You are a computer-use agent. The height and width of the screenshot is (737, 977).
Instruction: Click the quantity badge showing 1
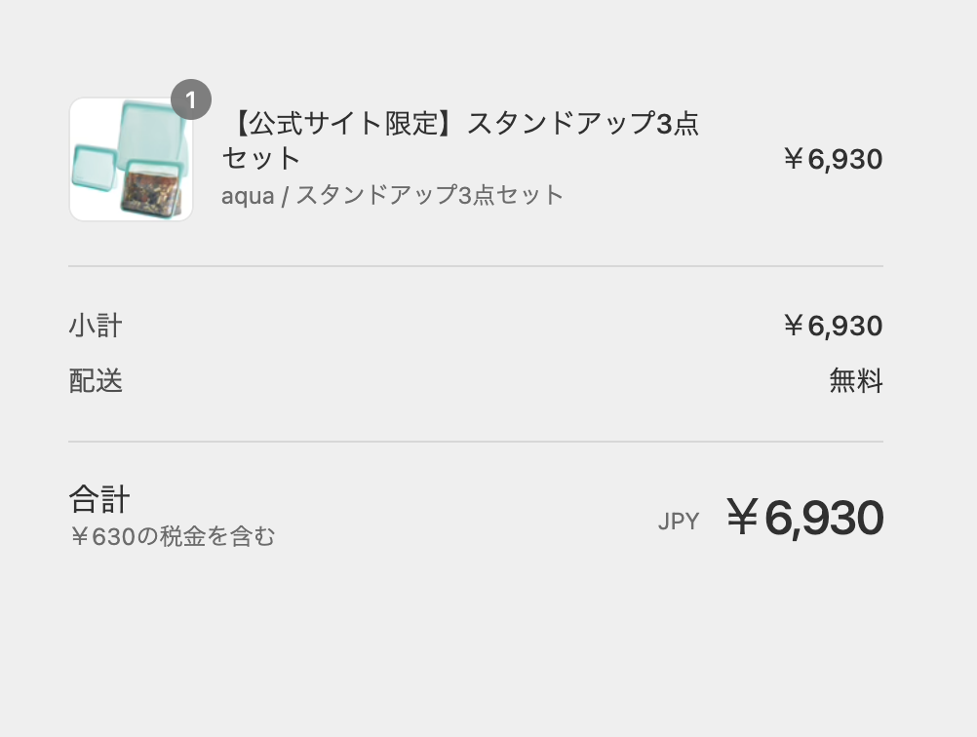pyautogui.click(x=191, y=99)
